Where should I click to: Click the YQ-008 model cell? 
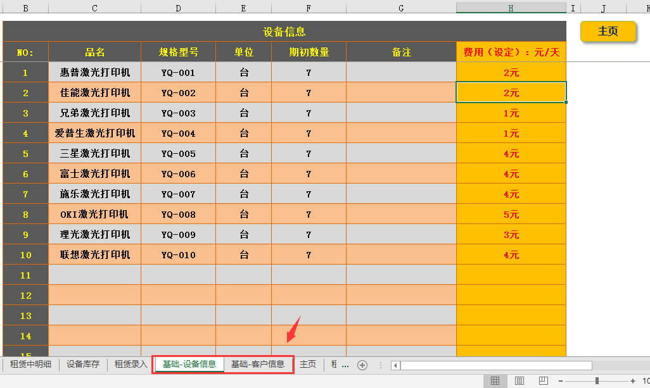[178, 214]
